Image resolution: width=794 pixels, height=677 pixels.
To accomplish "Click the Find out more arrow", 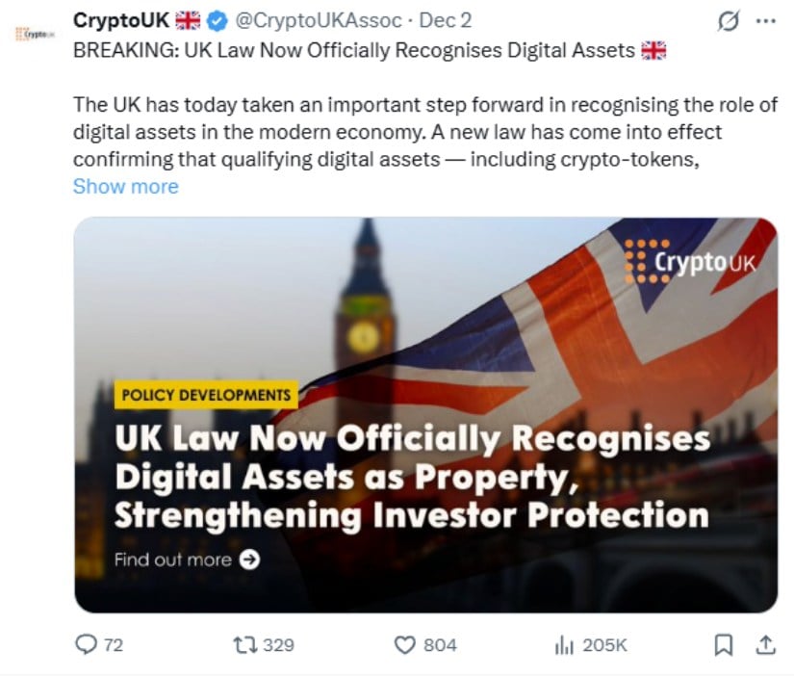I will (249, 560).
